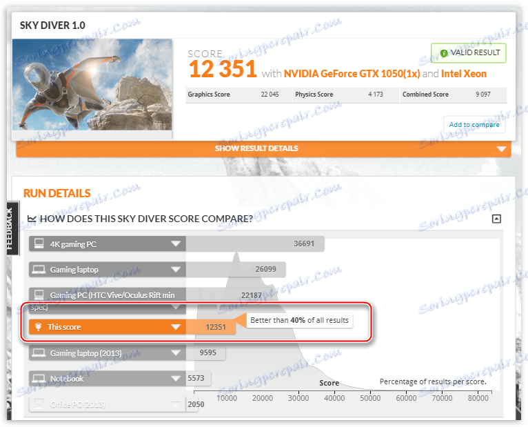This screenshot has width=528, height=427.
Task: Expand the Notebook dropdown arrow
Action: pos(176,379)
